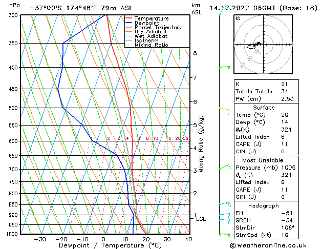
Task: Click the '5' km altitude tick label
Action: coord(195,125)
